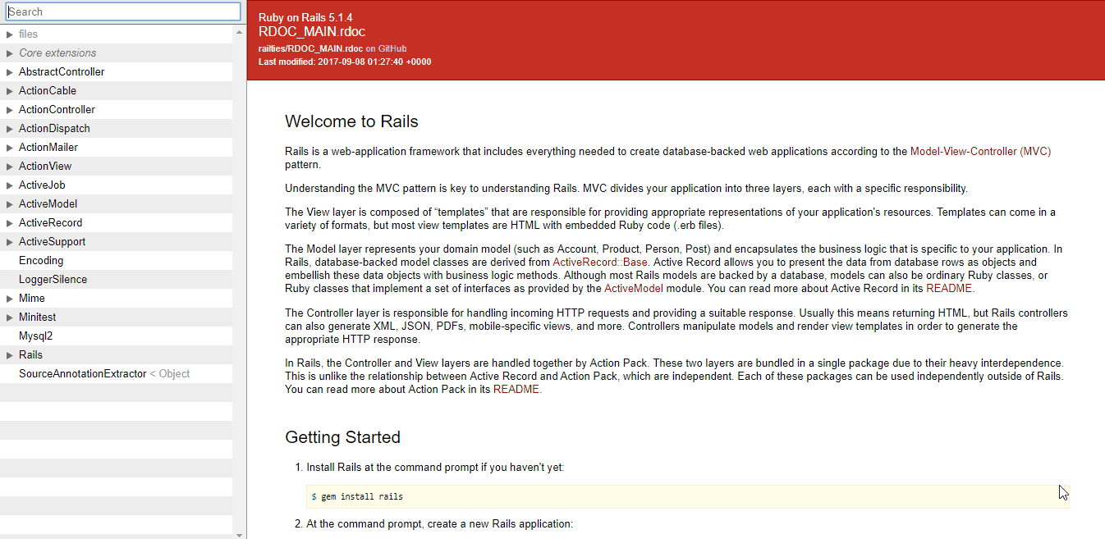1105x539 pixels.
Task: Open ActionController in the sidebar
Action: pyautogui.click(x=57, y=110)
